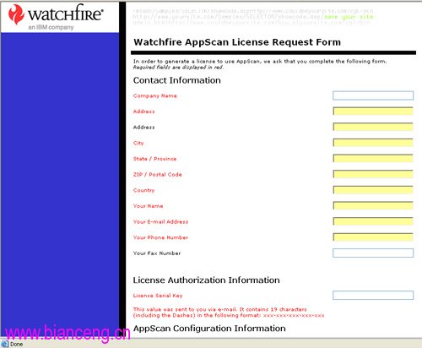Select the State / Province input field
The width and height of the screenshot is (422, 348).
pos(373,159)
